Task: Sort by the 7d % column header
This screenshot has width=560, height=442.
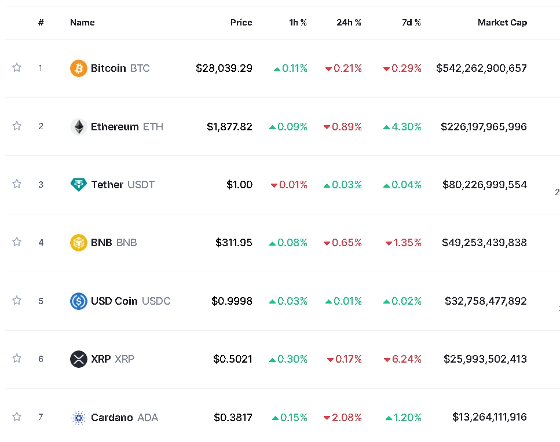Action: tap(411, 23)
